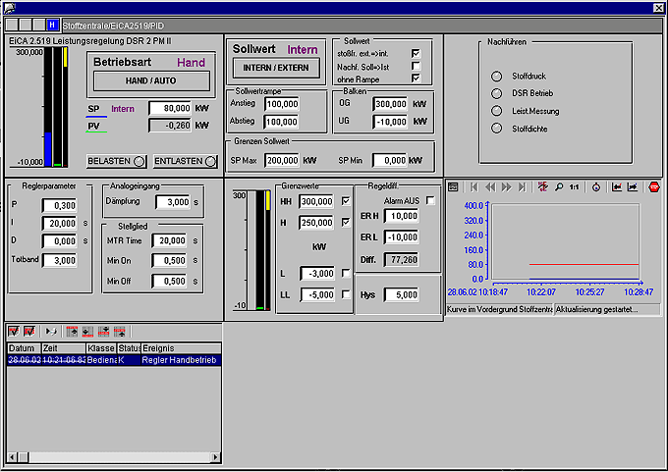Screen dimensions: 668x472
Task: Click the application icon in title bar
Action: [10, 7]
